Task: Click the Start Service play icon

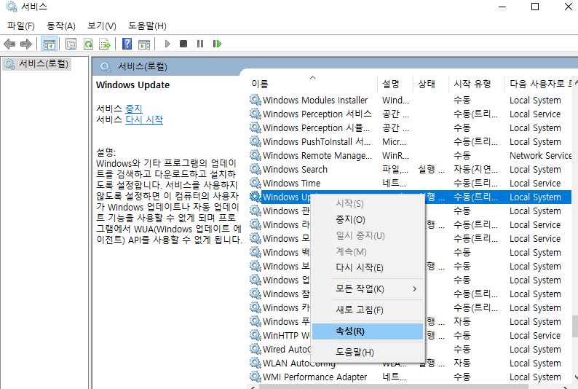Action: point(167,44)
